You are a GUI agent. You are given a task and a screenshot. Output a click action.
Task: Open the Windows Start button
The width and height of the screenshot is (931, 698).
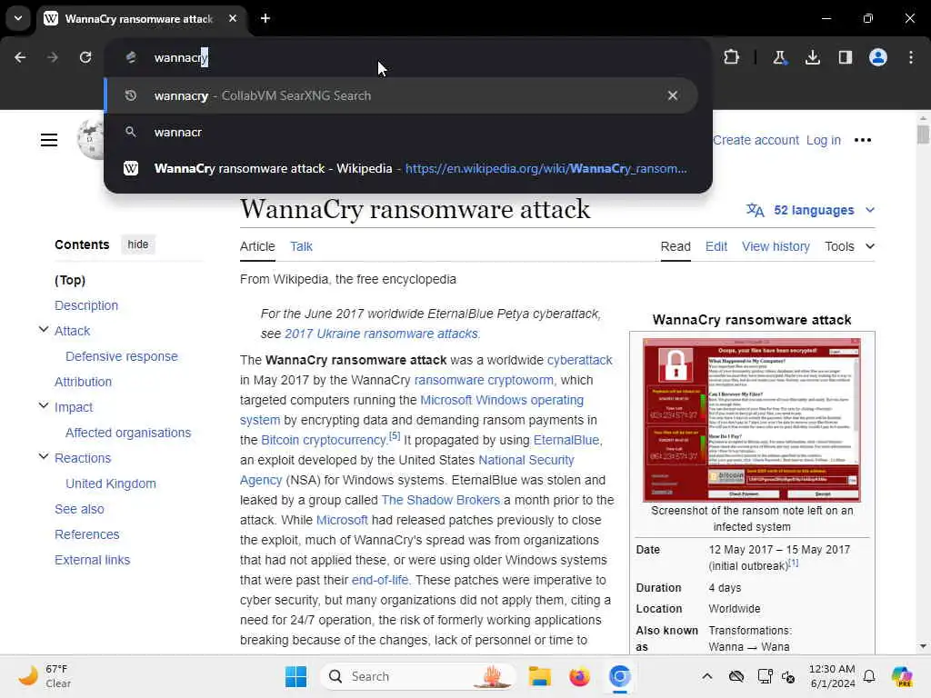point(295,676)
